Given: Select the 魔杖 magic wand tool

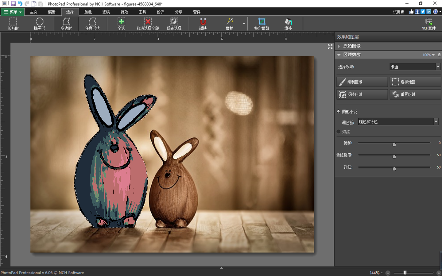Looking at the screenshot, I should (230, 24).
